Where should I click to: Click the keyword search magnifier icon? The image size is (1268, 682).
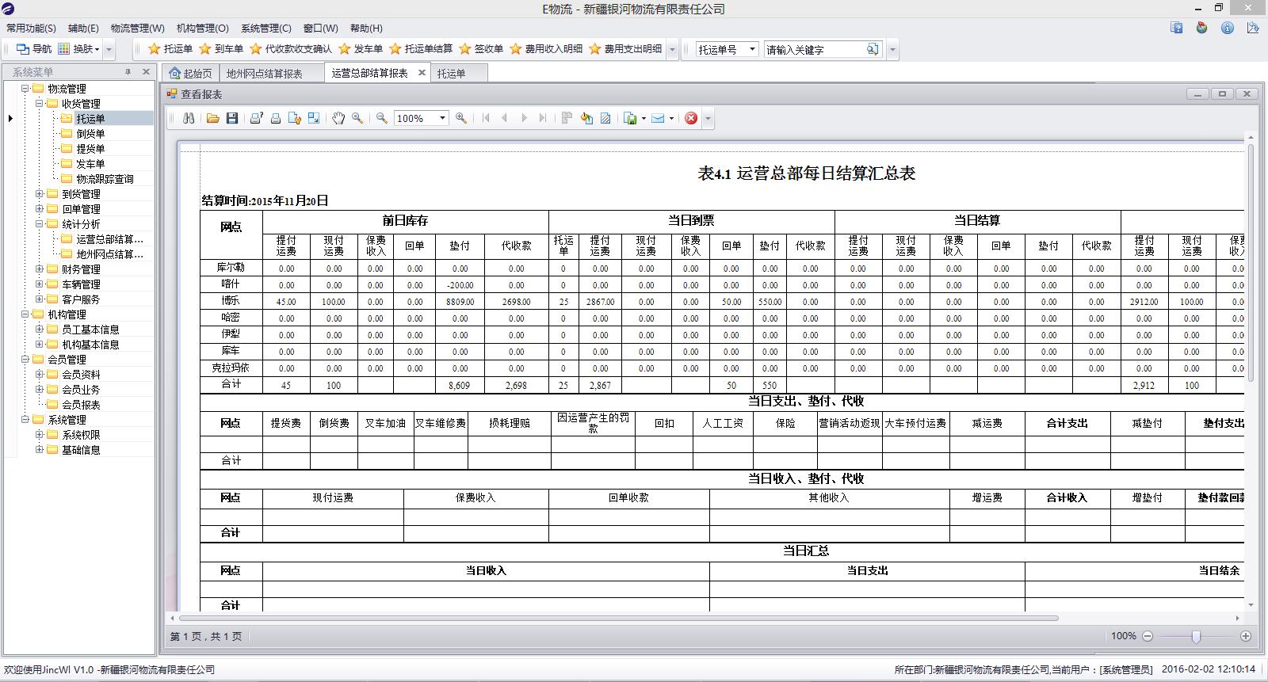pos(872,49)
